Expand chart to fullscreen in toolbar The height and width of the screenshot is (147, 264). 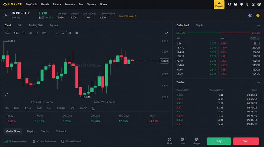(x=167, y=33)
